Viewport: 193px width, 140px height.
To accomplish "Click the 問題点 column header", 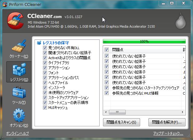I will pos(146,49).
